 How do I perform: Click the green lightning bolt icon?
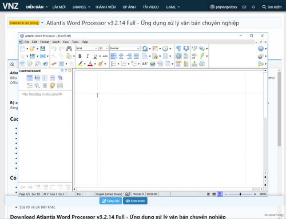tap(202, 56)
